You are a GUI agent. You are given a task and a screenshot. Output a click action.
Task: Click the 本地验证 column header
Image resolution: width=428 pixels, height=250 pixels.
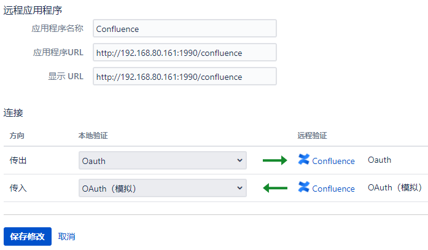click(x=93, y=136)
